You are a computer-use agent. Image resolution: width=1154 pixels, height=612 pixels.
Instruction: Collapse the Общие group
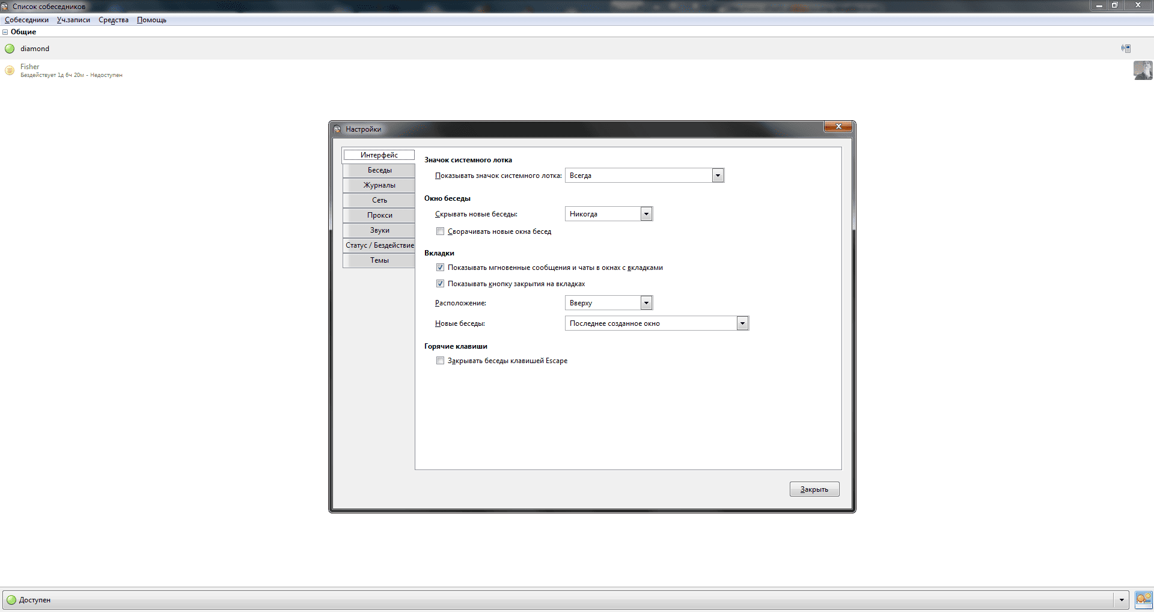[5, 32]
